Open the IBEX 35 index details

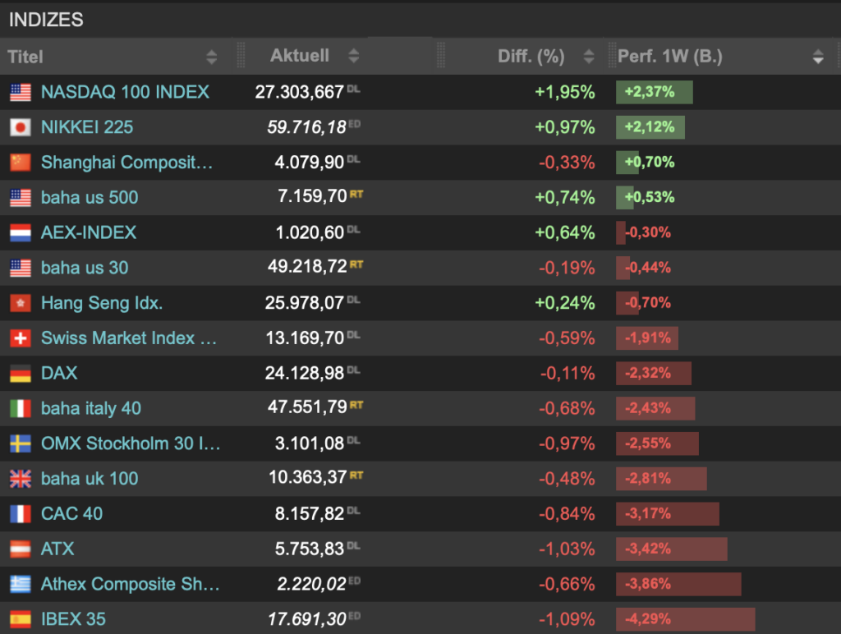tap(72, 619)
